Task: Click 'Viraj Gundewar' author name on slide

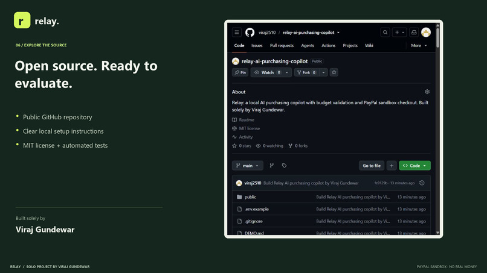Action: (x=45, y=230)
